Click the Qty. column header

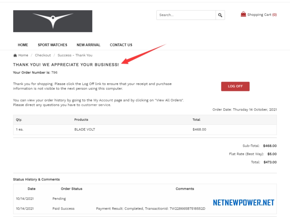click(x=19, y=120)
